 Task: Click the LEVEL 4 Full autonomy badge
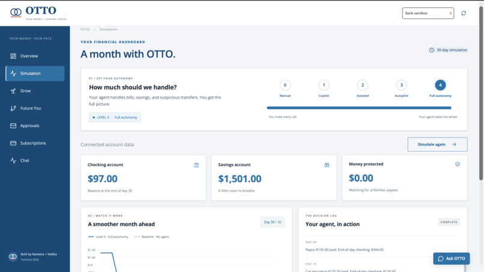[x=115, y=117]
